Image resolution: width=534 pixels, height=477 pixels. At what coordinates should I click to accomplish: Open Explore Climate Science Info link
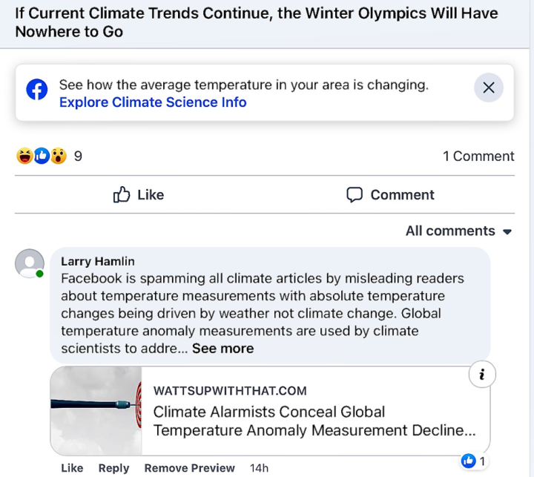153,102
